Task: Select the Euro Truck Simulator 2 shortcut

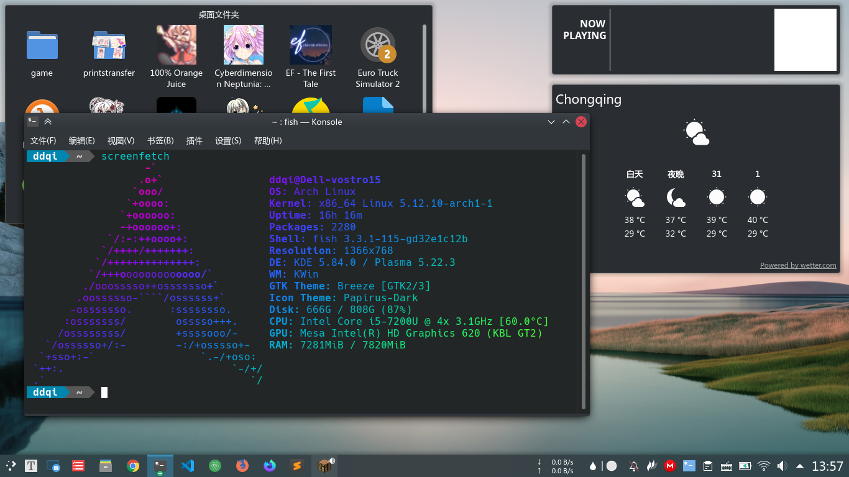Action: (x=378, y=57)
